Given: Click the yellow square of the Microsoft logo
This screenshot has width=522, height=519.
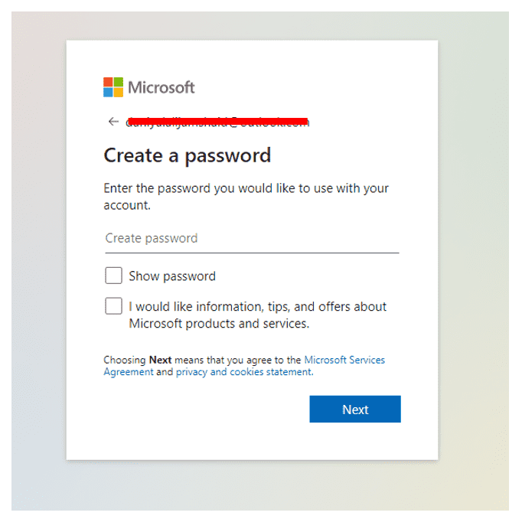Looking at the screenshot, I should pos(118,92).
